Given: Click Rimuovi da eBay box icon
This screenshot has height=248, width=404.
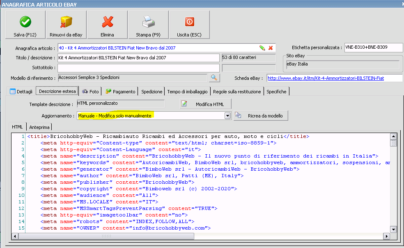Looking at the screenshot, I should [66, 22].
